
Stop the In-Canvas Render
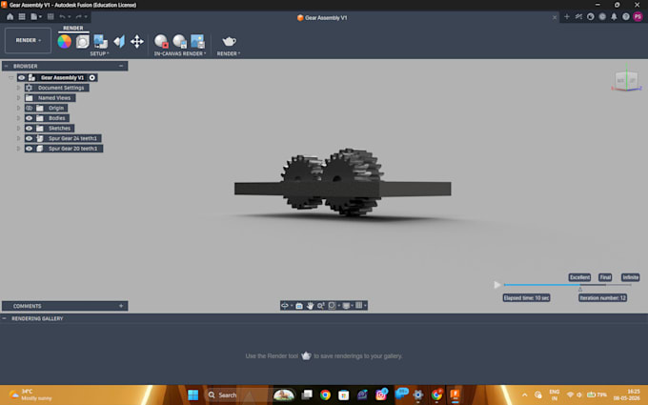pos(161,41)
